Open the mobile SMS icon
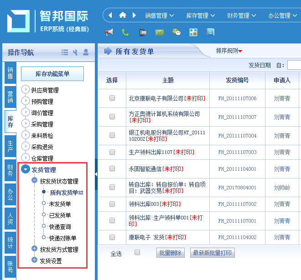The height and width of the screenshot is (280, 301). point(142,32)
